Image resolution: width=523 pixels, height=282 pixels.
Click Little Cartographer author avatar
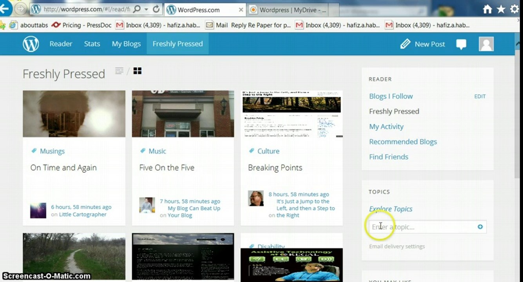coord(38,210)
